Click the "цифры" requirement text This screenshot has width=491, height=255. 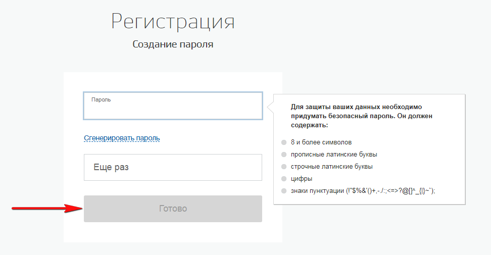[x=302, y=179]
